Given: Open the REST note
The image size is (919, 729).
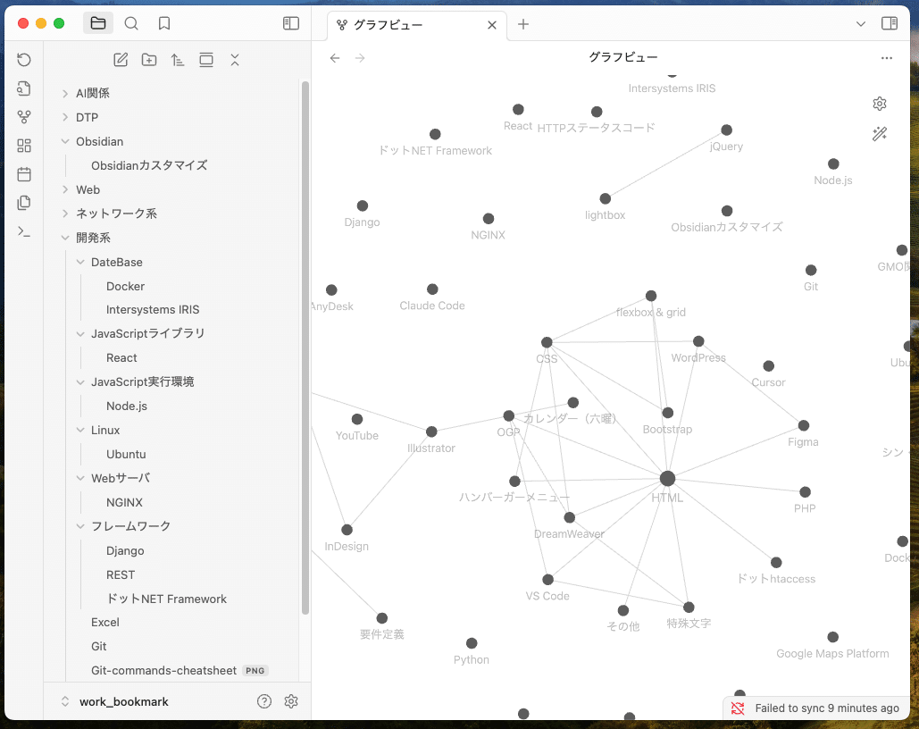Looking at the screenshot, I should coord(121,574).
